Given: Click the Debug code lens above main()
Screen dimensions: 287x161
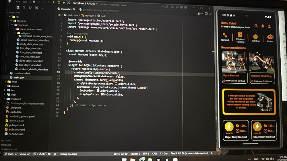Looking at the screenshot, I should pos(76,34).
